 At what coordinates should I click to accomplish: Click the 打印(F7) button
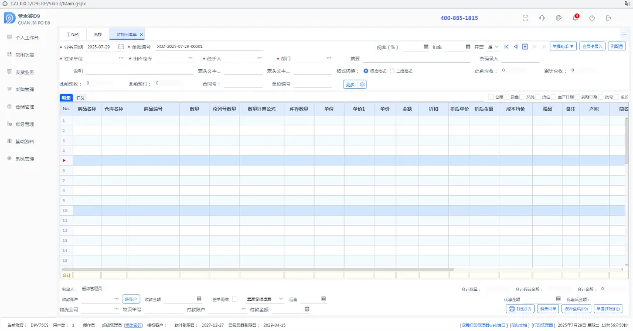pos(520,309)
